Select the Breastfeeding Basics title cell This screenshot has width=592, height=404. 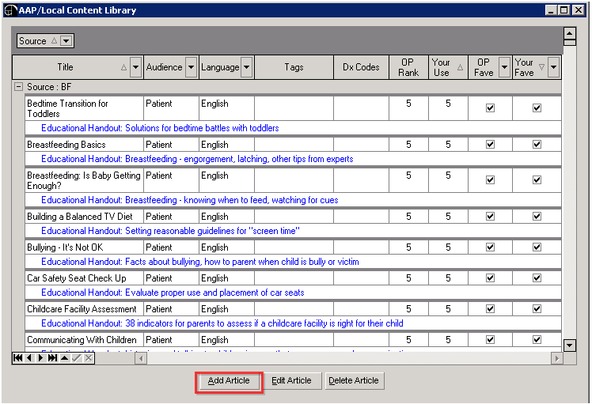(84, 145)
